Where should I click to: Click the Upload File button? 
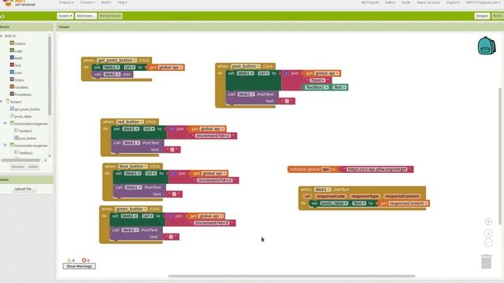(x=24, y=189)
